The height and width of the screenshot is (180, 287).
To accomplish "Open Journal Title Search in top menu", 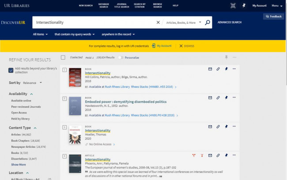I will click(x=121, y=5).
